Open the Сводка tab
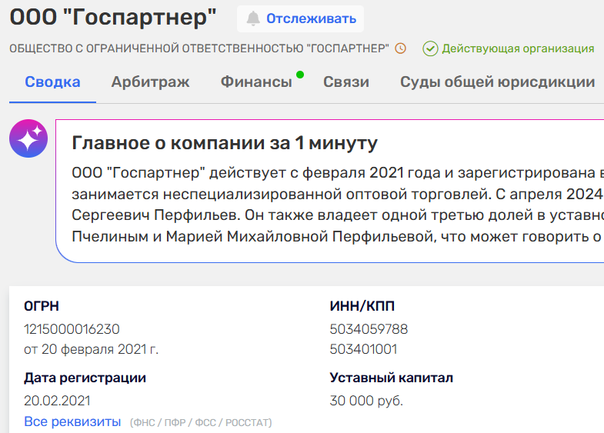 (x=53, y=82)
